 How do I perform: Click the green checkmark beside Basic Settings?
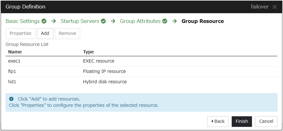(x=44, y=21)
